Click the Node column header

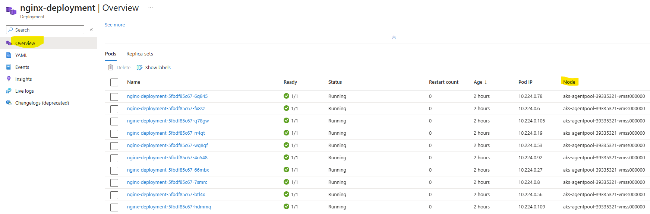pos(569,82)
